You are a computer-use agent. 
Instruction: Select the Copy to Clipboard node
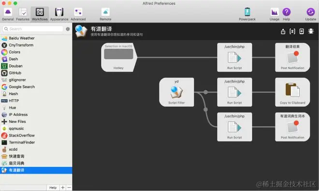pos(292,92)
